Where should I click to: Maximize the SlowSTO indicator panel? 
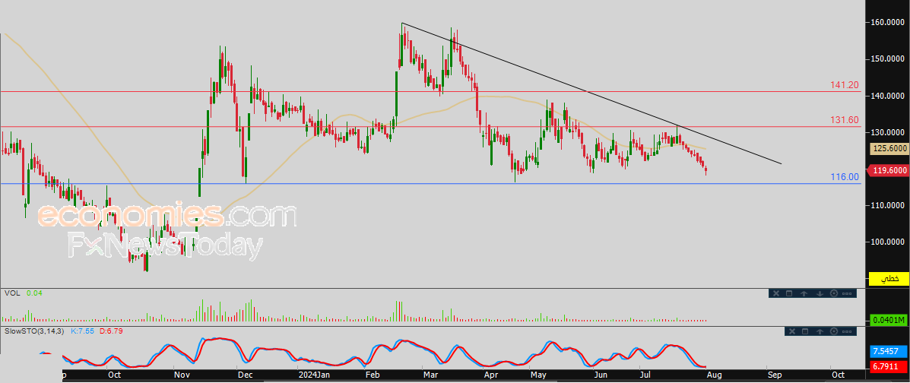[x=805, y=331]
